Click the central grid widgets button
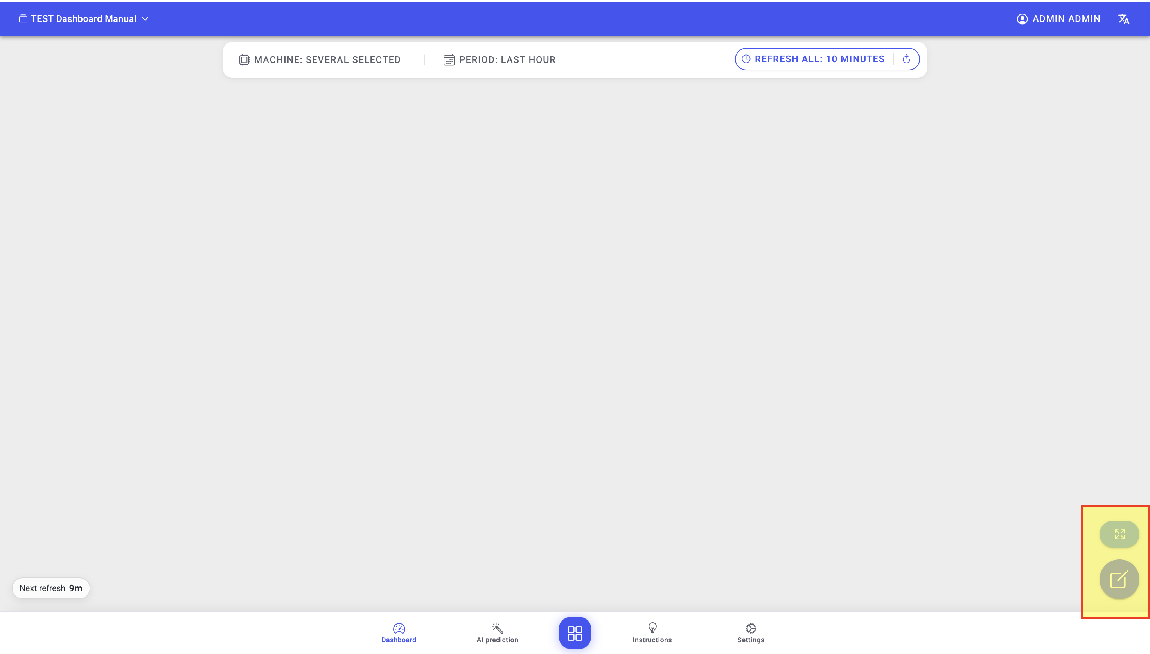This screenshot has height=654, width=1150. tap(575, 633)
